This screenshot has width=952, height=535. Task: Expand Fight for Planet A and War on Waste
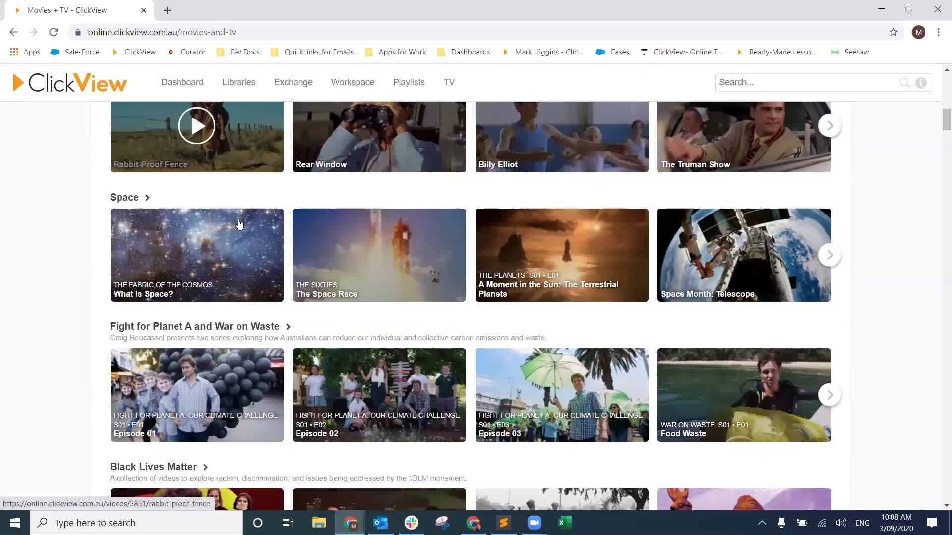[200, 326]
